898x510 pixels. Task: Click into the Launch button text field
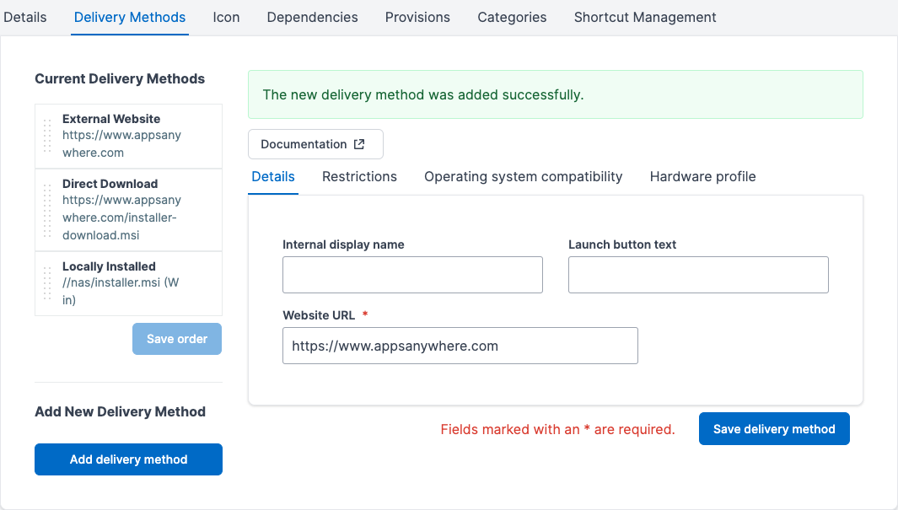point(698,276)
